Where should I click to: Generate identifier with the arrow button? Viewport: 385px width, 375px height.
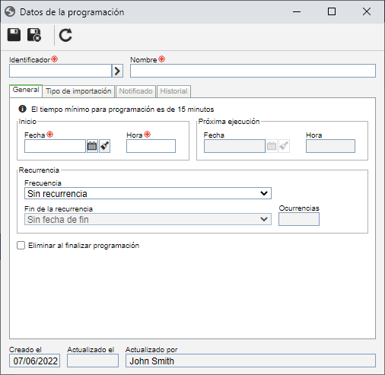tap(117, 71)
